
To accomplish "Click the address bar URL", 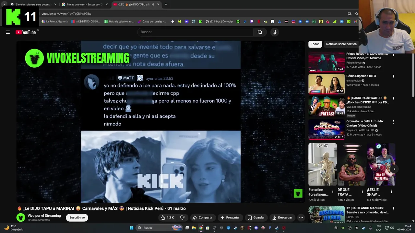I will pos(66,14).
